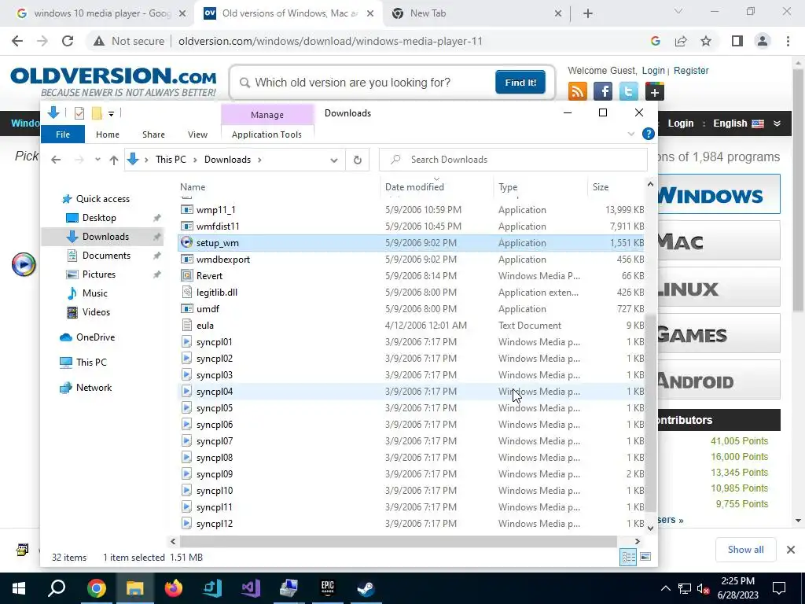Viewport: 805px width, 604px height.
Task: Open the taskbar search magnifier
Action: tap(57, 588)
